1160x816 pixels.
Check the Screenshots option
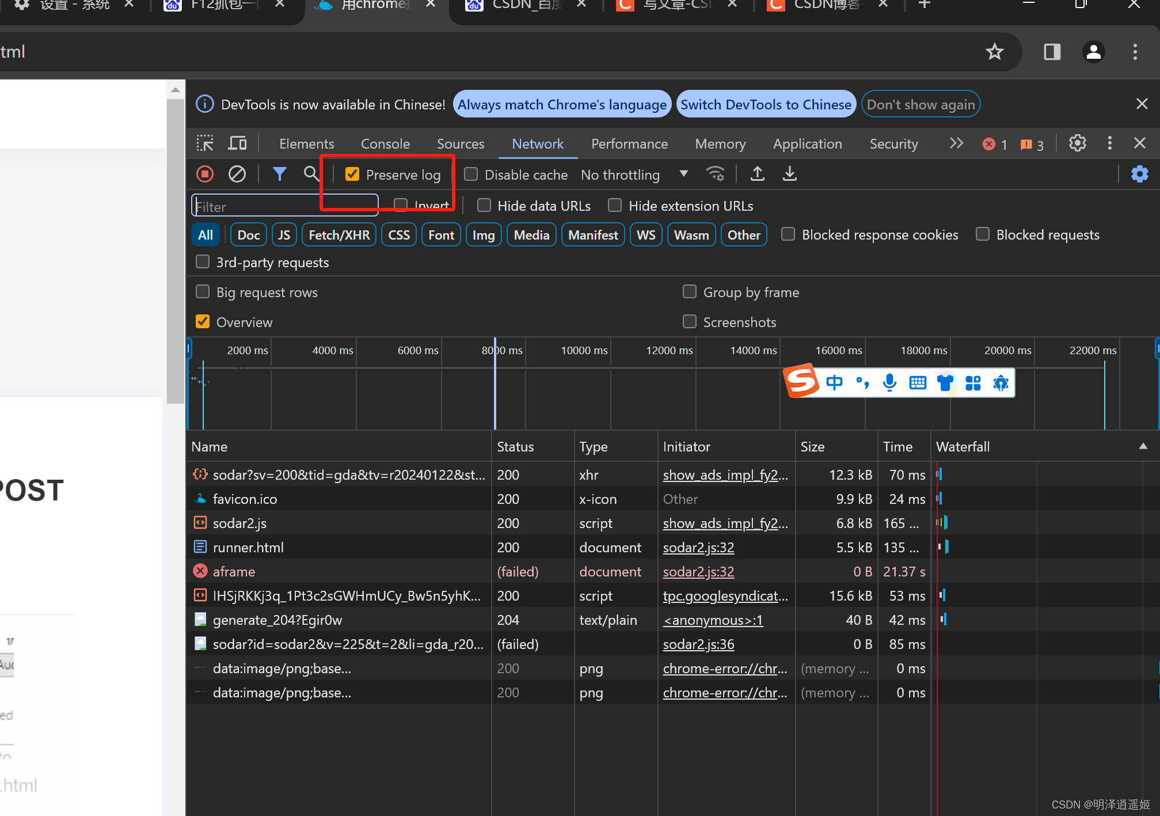click(x=690, y=322)
